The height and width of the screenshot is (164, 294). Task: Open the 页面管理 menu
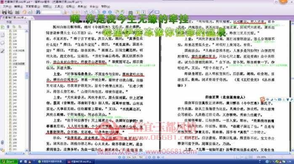click(x=33, y=6)
